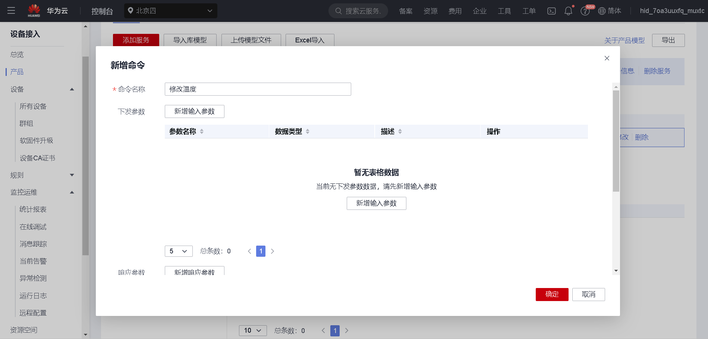Screen dimensions: 708x339
Task: Go to next page in dialog pagination
Action: coord(273,251)
